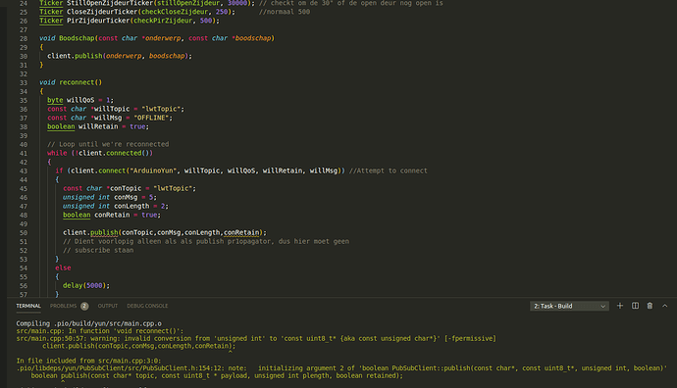Click the 'while' keyword on line 41
The image size is (677, 388).
(x=57, y=153)
